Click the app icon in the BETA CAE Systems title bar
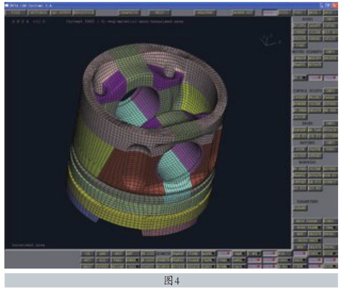 [7, 6]
